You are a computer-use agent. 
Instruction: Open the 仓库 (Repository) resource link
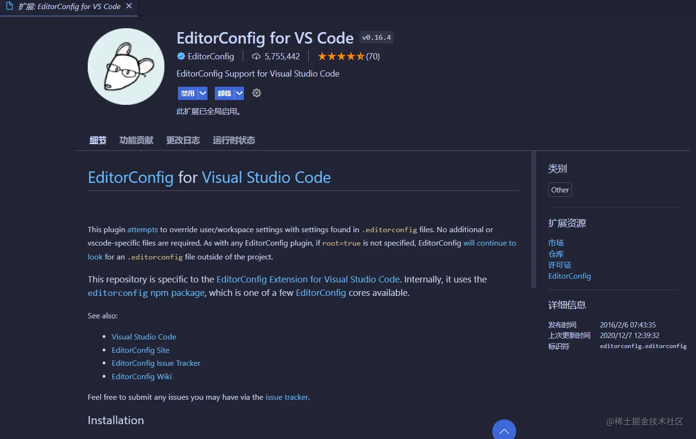click(x=556, y=254)
